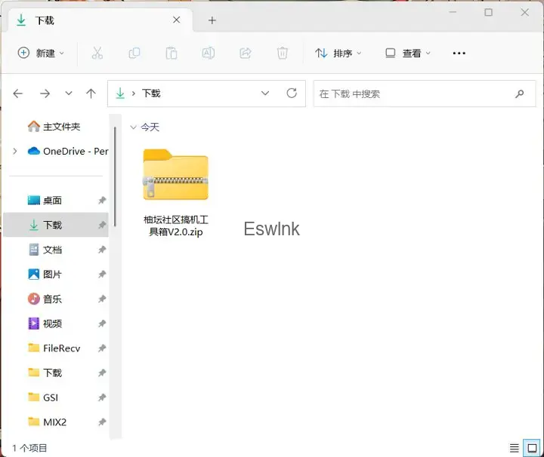Click the Copy icon in toolbar

[x=134, y=53]
